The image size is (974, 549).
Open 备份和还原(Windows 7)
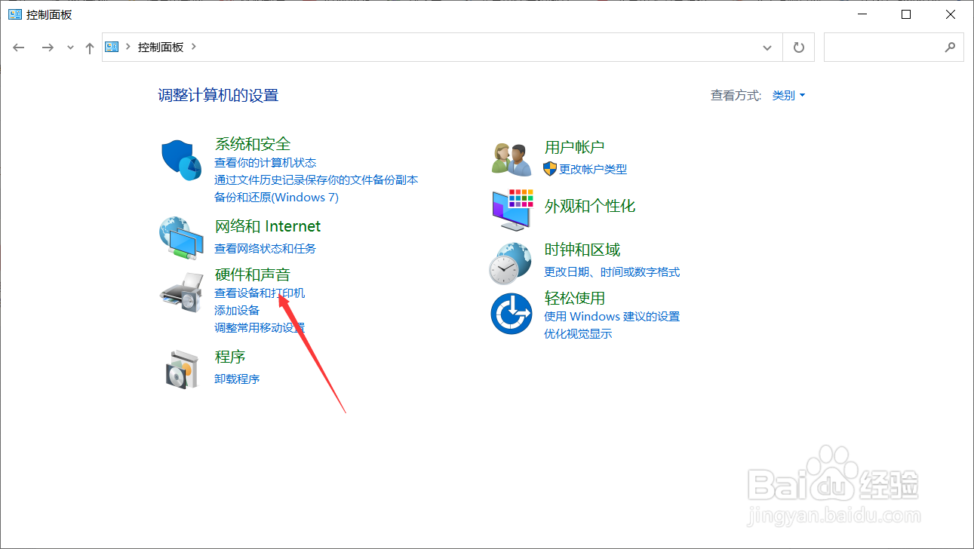pos(277,198)
